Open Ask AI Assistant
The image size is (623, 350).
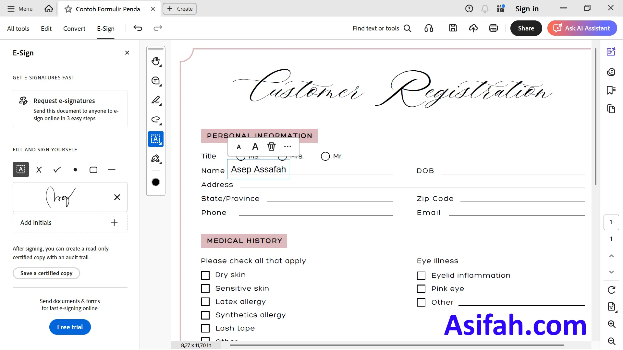(x=582, y=28)
